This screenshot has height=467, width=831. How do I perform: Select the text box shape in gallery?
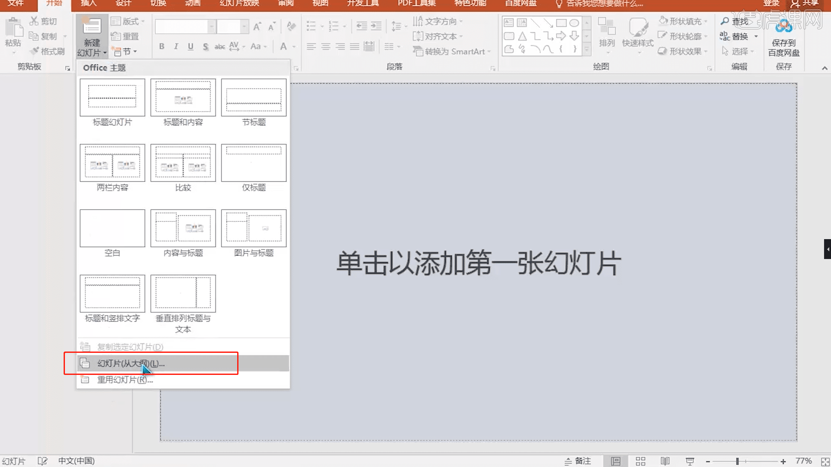tap(509, 23)
